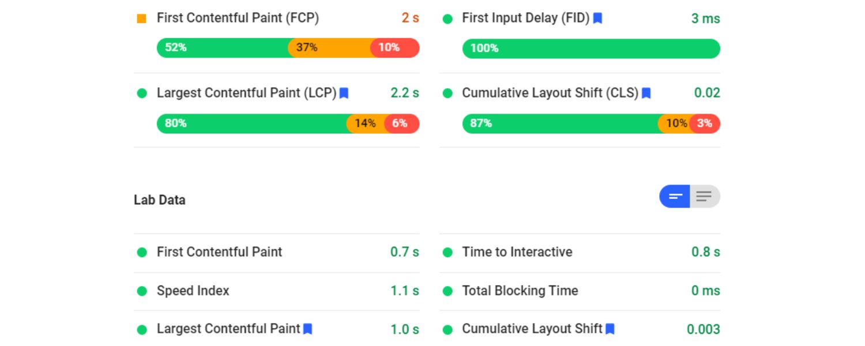Expand the Time to Interactive lab metric
The height and width of the screenshot is (346, 865).
point(517,252)
